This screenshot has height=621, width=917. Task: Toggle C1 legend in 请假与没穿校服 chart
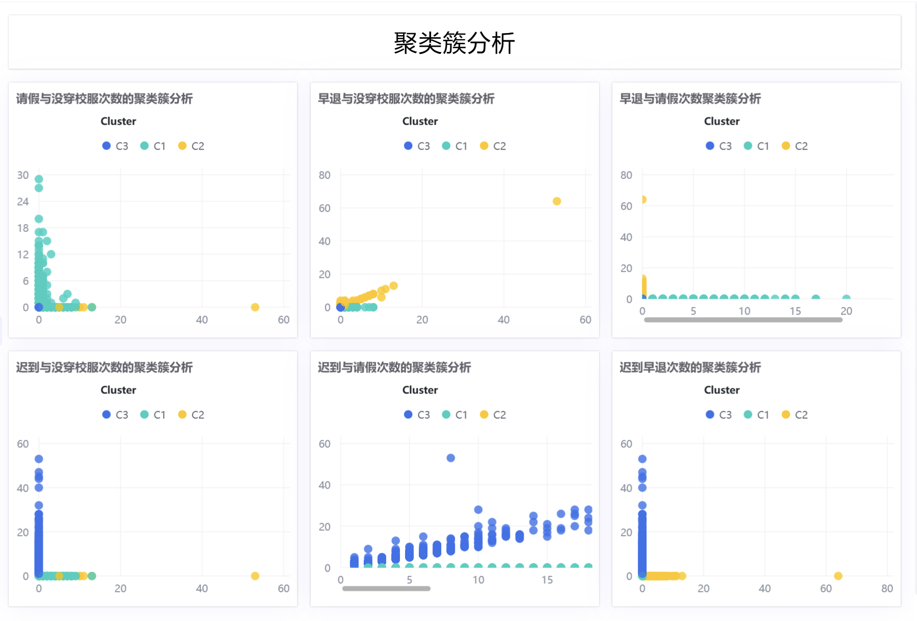(153, 146)
